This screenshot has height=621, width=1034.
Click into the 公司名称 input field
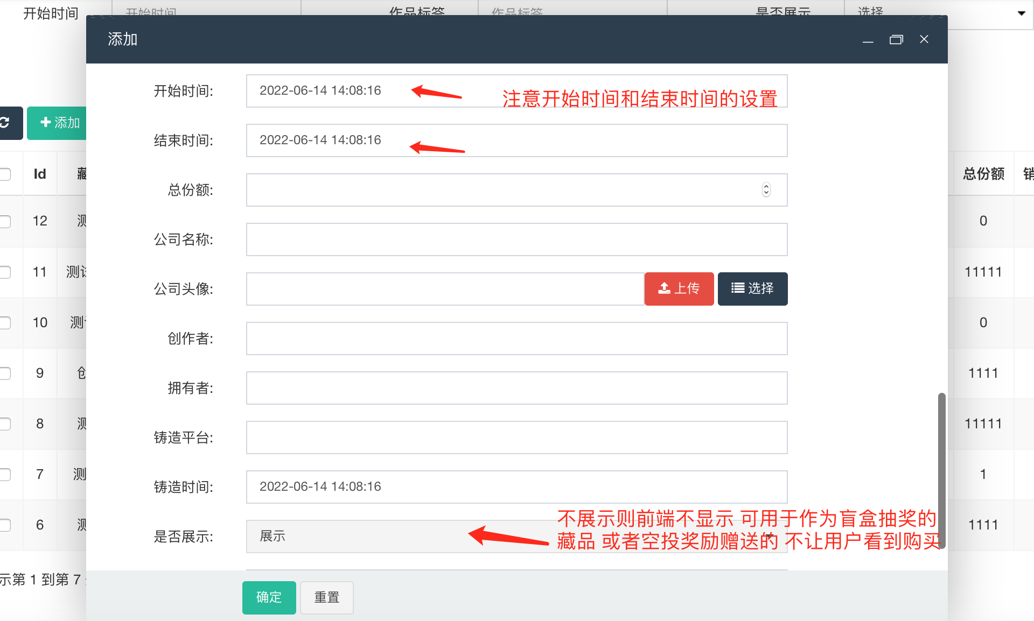tap(516, 239)
